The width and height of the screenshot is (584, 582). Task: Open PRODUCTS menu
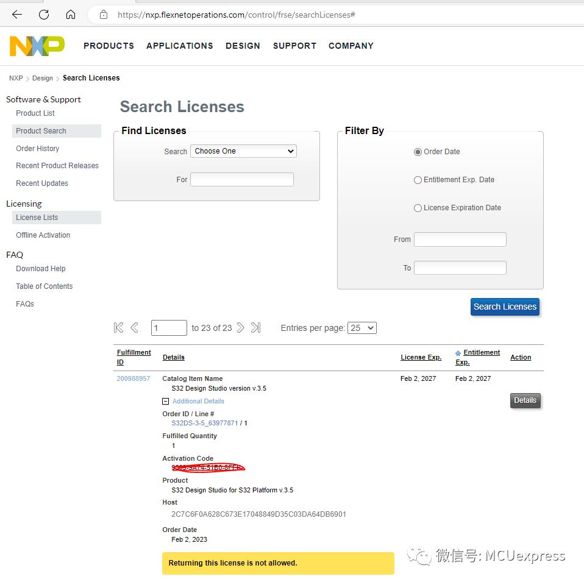(109, 46)
